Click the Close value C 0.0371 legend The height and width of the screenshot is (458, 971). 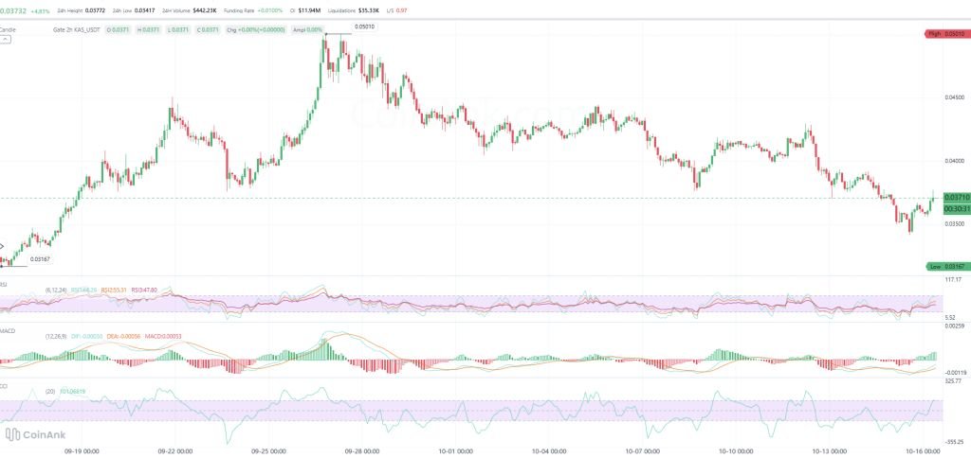point(208,29)
